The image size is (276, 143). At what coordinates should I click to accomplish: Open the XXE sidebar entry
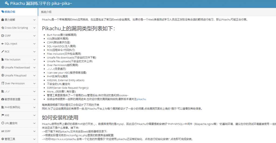pos(19,115)
